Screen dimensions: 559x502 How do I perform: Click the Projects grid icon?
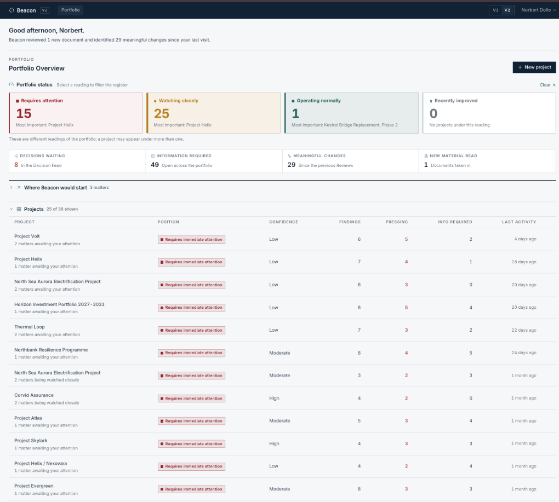tap(19, 209)
